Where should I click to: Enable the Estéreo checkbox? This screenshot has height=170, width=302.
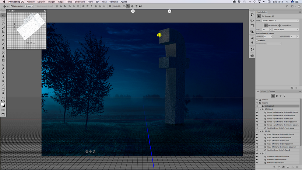257,41
